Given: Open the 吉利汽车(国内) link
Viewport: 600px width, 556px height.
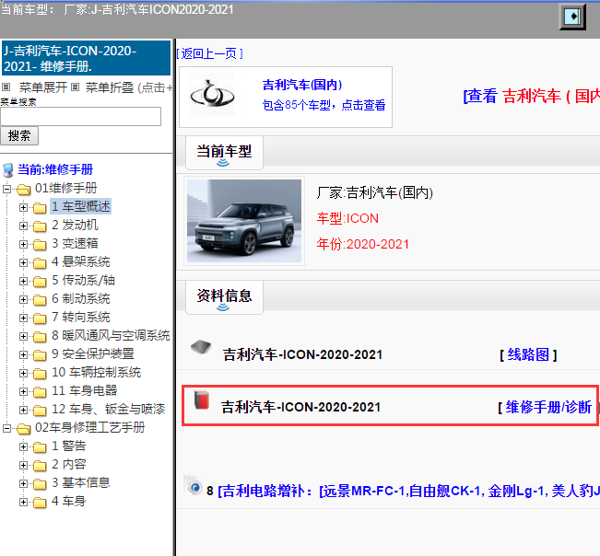Looking at the screenshot, I should [302, 85].
